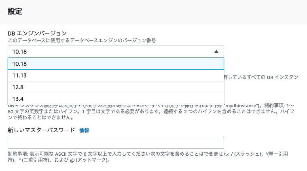The image size is (307, 171).
Task: Select version 13.4 in the dropdown list
Action: click(x=115, y=98)
